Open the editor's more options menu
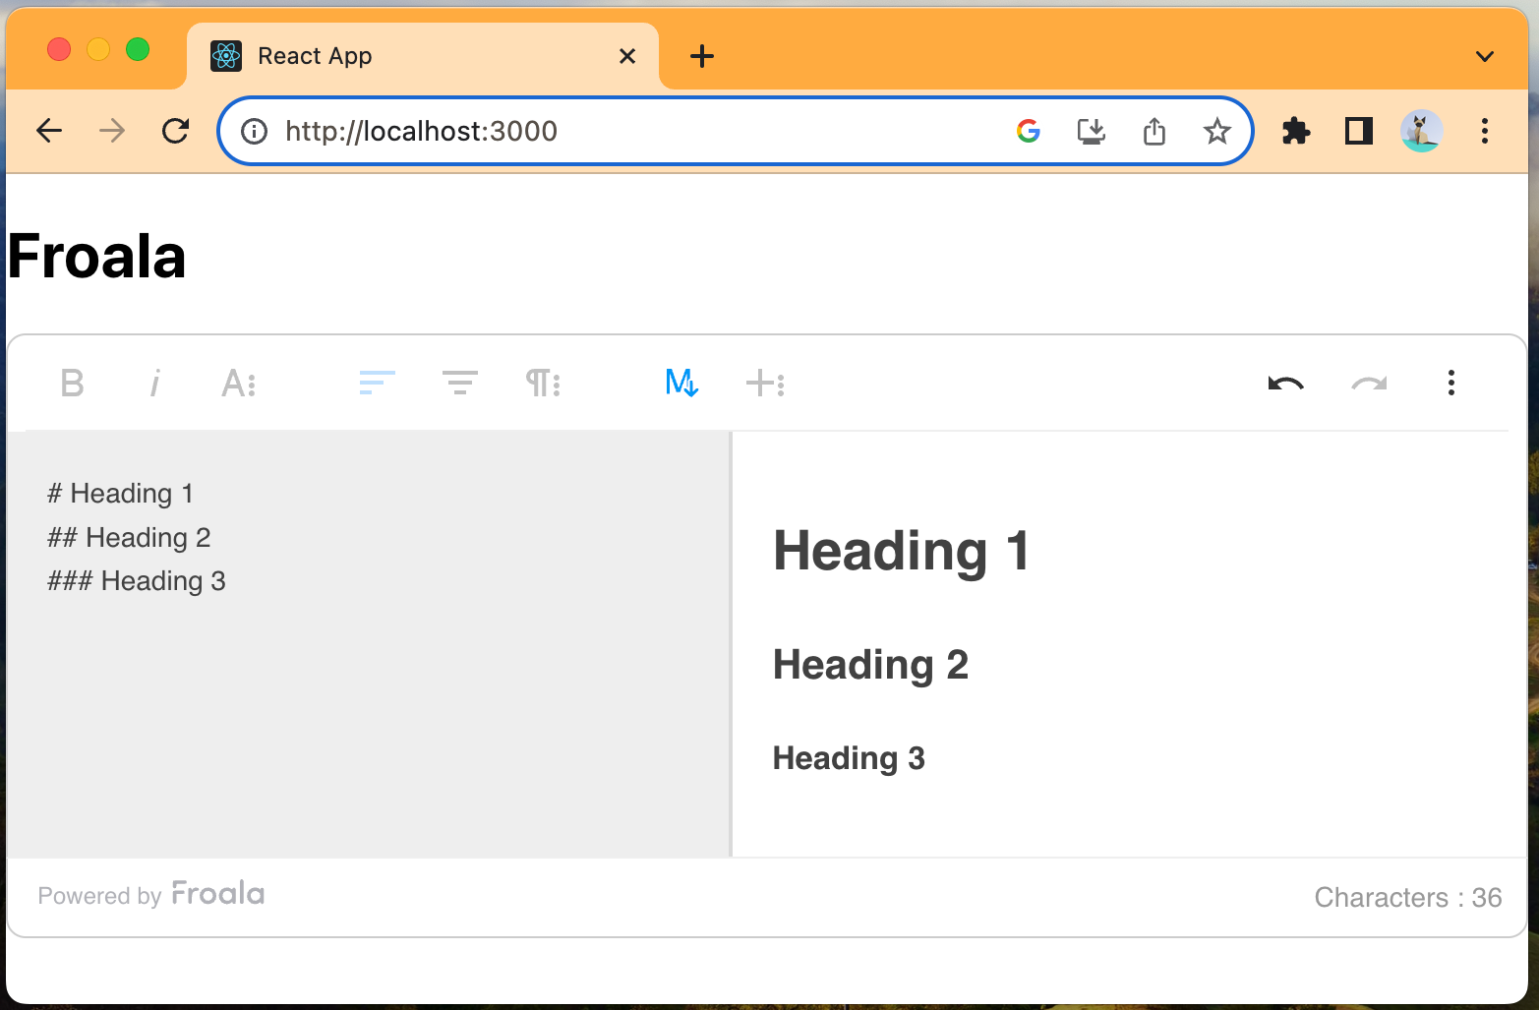Image resolution: width=1539 pixels, height=1010 pixels. pos(1451,384)
